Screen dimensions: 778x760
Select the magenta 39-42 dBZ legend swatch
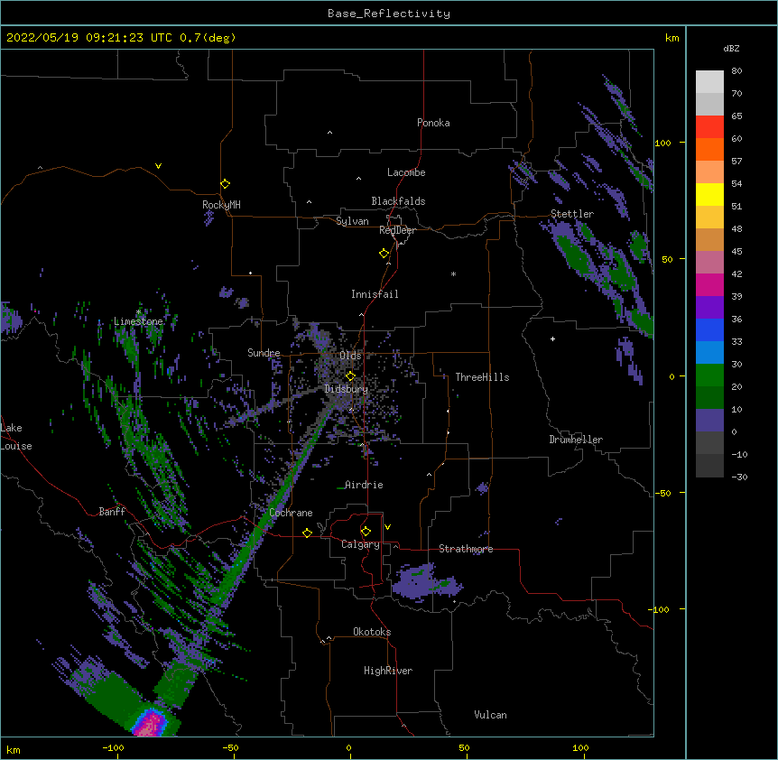point(709,284)
